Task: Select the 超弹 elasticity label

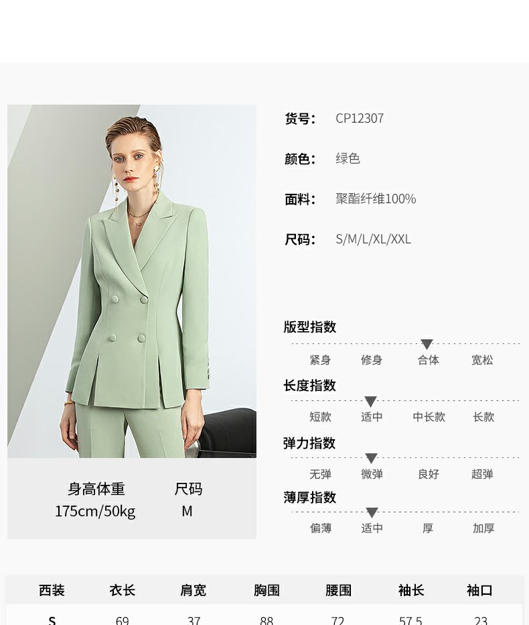Action: pyautogui.click(x=482, y=474)
